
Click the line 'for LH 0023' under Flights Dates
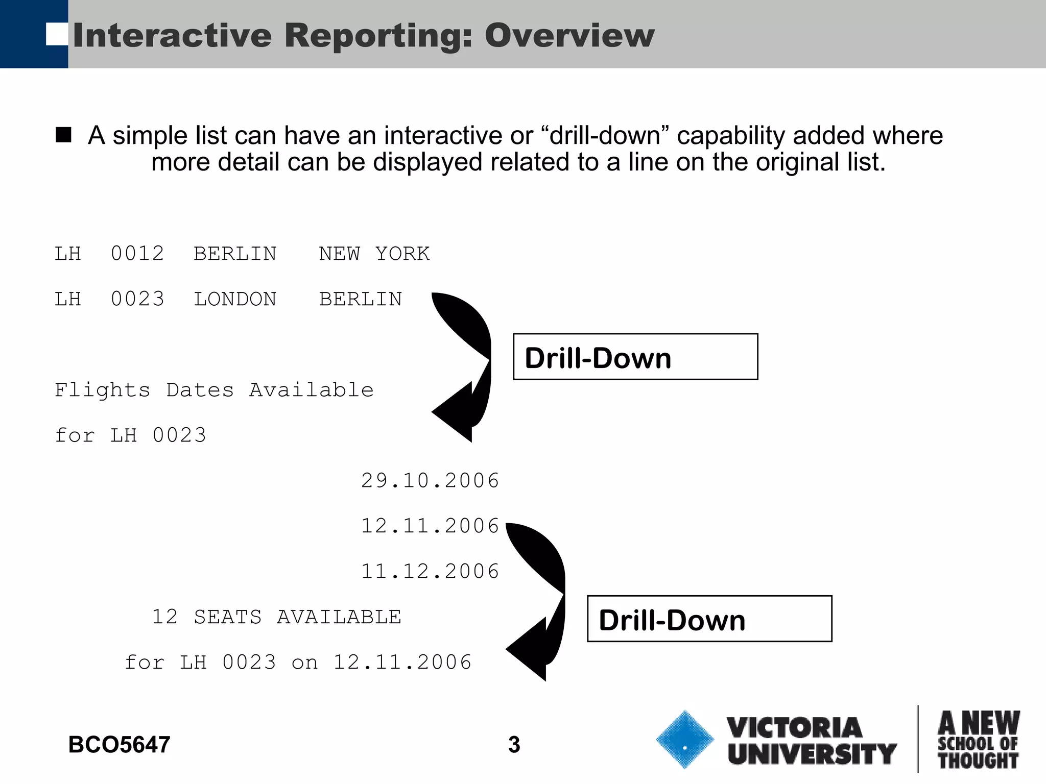click(130, 435)
